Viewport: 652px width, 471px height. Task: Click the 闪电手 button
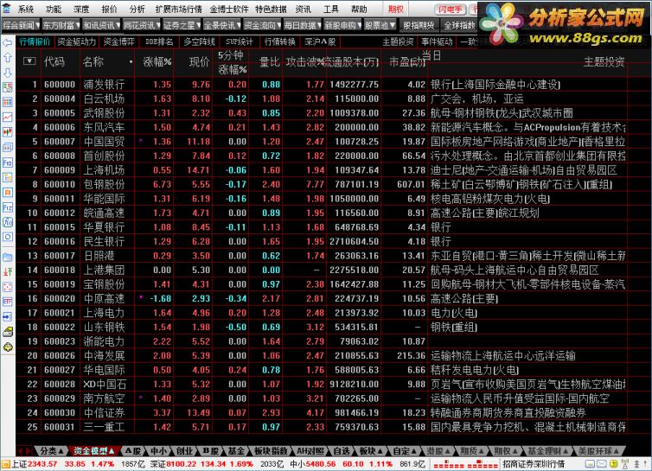[x=451, y=10]
